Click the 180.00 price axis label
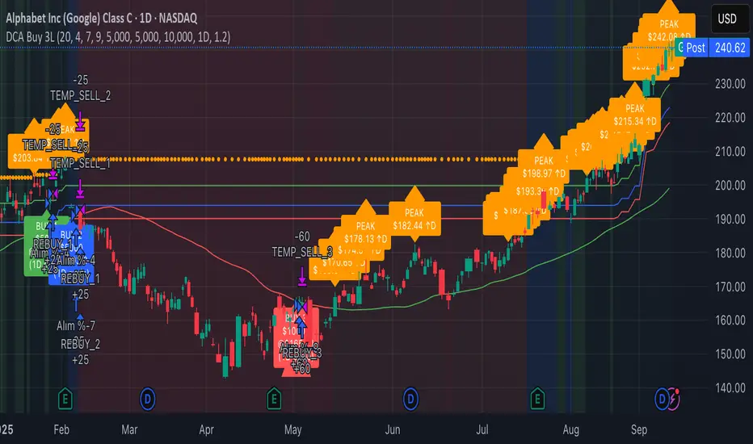 730,253
